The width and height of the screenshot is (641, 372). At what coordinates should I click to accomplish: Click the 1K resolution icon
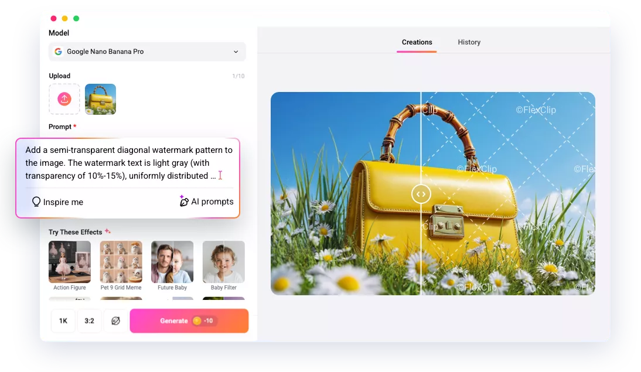click(63, 320)
